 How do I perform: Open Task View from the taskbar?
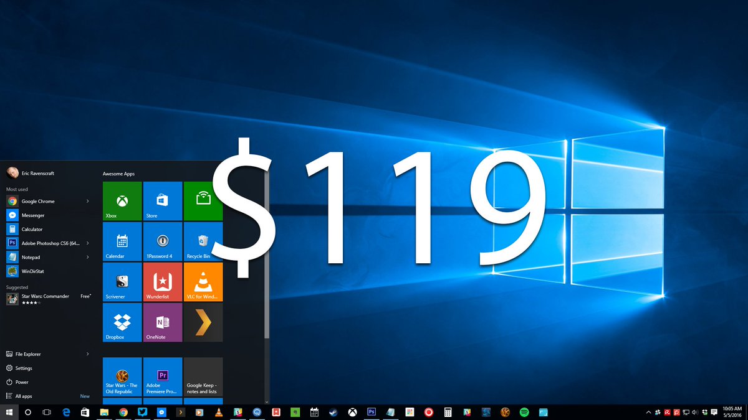tap(46, 412)
